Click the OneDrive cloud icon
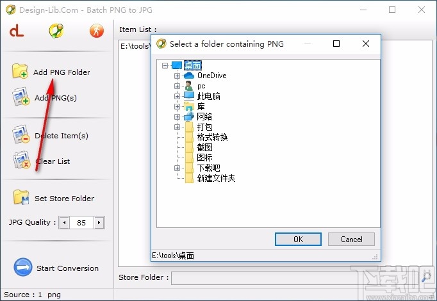Screen dimensions: 437x301 [189, 76]
